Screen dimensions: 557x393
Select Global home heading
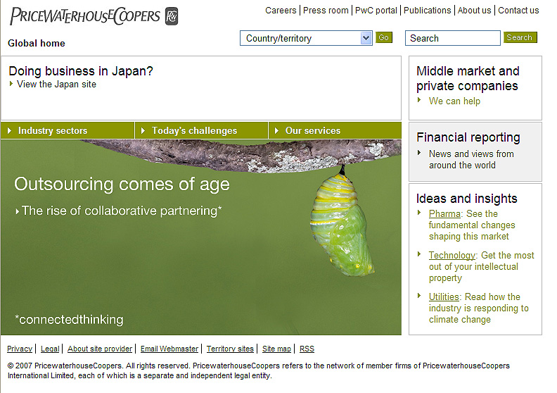[37, 43]
